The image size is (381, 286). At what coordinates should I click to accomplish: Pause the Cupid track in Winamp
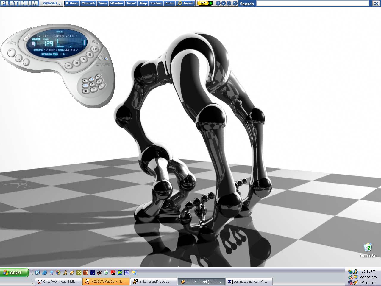[90, 55]
